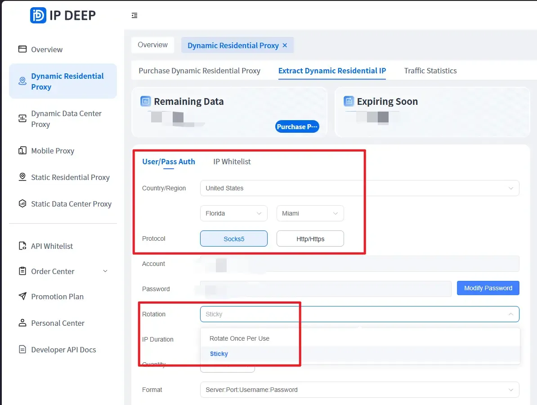Click the Overview sidebar icon
Screen dimensions: 537x405
coord(22,49)
